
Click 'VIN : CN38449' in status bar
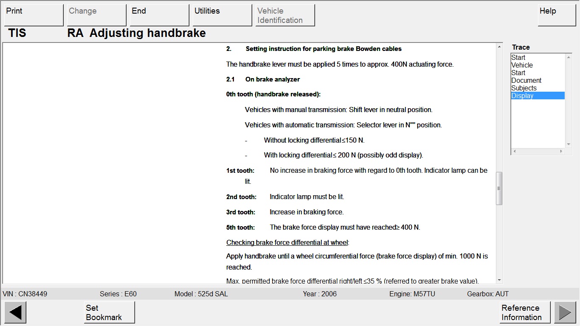(25, 294)
